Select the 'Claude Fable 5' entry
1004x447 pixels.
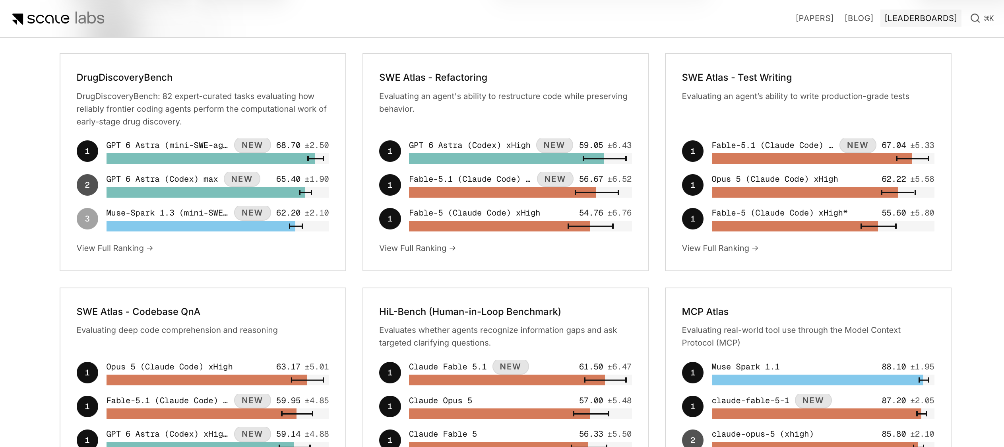(443, 434)
